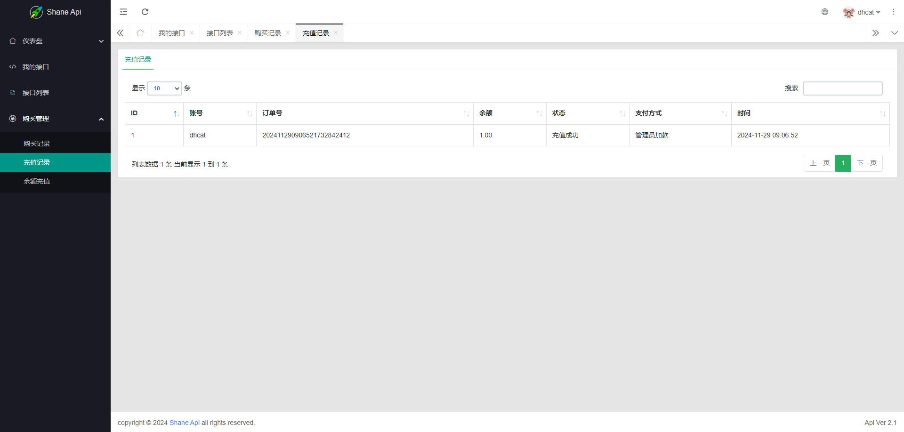Click the refresh page icon

point(145,12)
